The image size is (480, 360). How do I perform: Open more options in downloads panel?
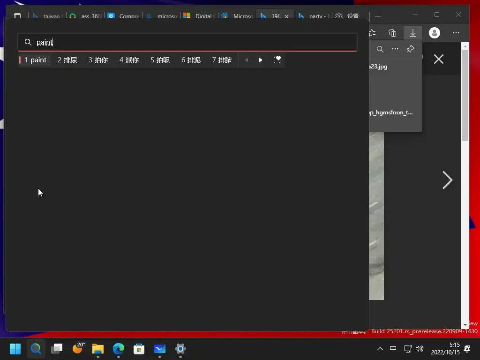(x=395, y=49)
